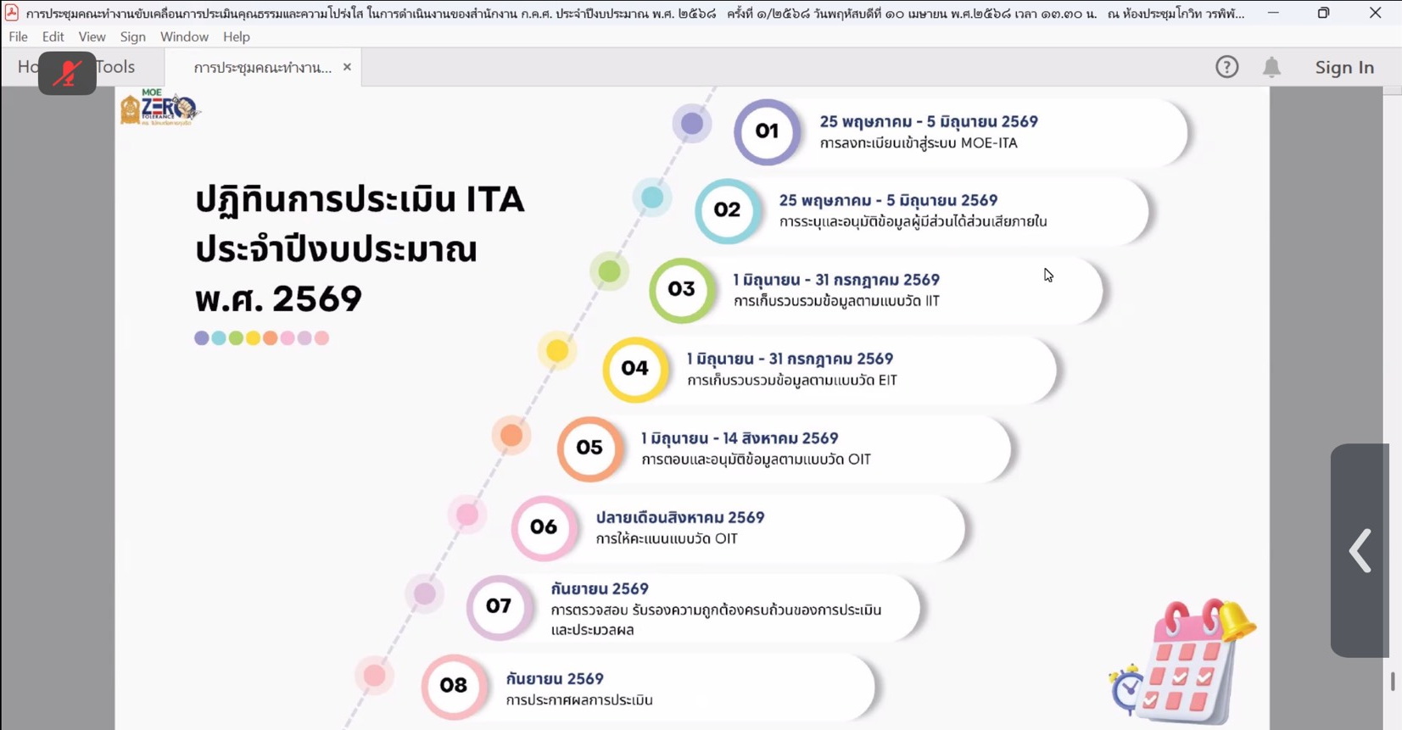The image size is (1402, 730).
Task: Open the Sign menu
Action: [132, 36]
